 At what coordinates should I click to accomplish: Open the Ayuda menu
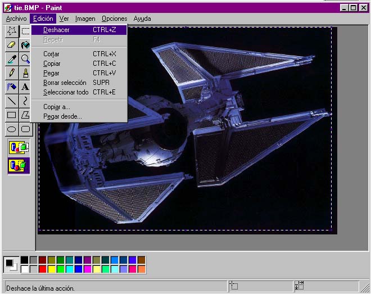(142, 19)
